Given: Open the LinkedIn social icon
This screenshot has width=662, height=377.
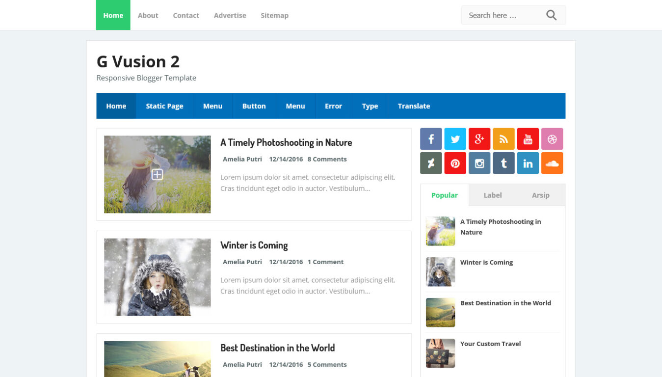Looking at the screenshot, I should click(x=528, y=163).
